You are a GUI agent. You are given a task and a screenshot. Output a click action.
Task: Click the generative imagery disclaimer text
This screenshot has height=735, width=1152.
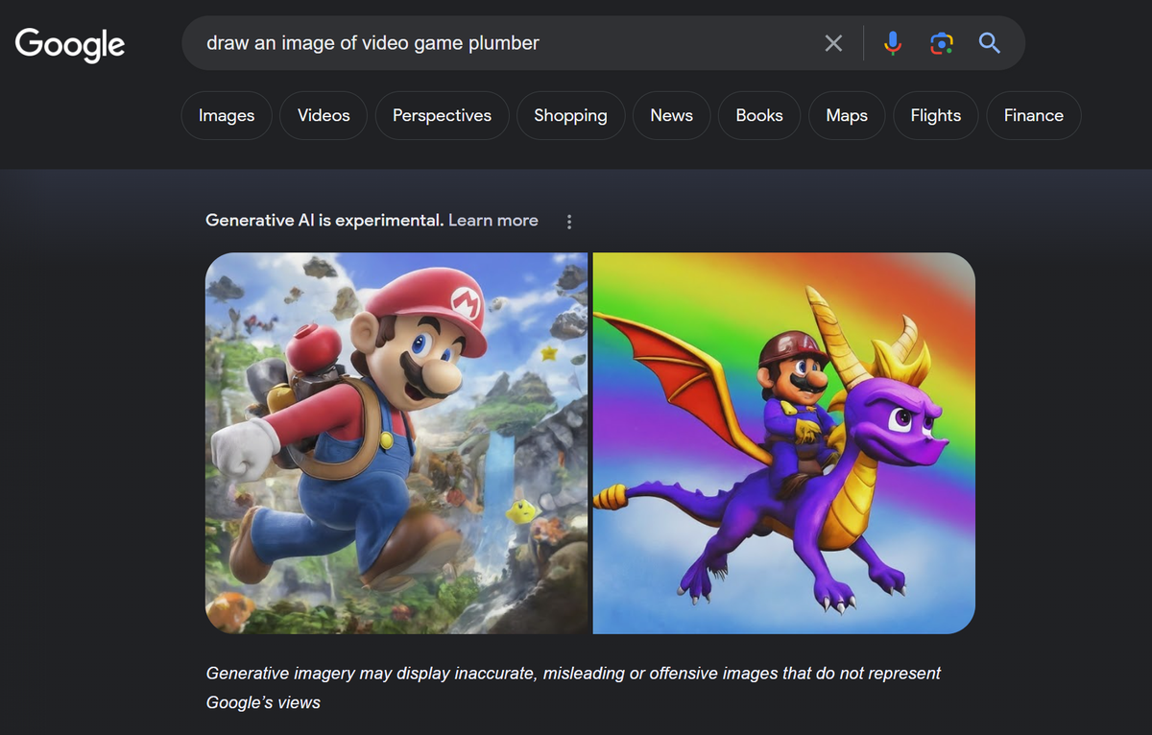573,688
